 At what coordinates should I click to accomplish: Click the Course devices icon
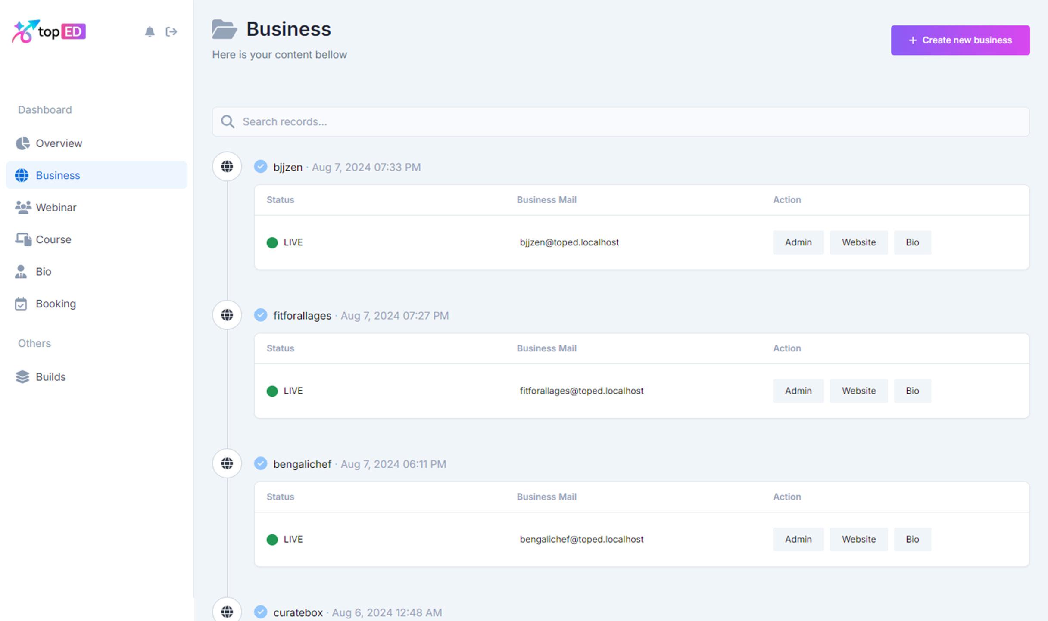coord(23,239)
